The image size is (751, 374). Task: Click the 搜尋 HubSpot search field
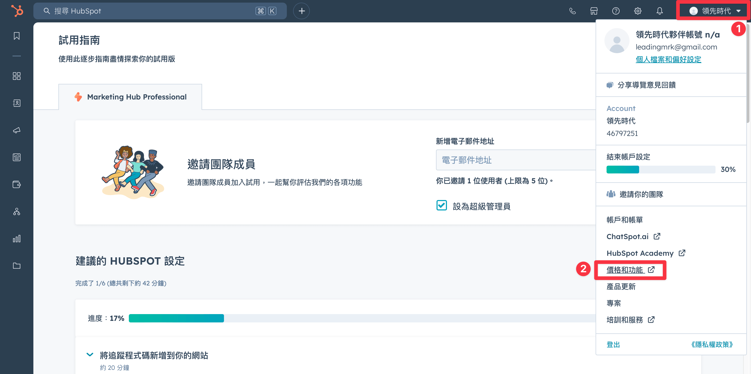160,11
